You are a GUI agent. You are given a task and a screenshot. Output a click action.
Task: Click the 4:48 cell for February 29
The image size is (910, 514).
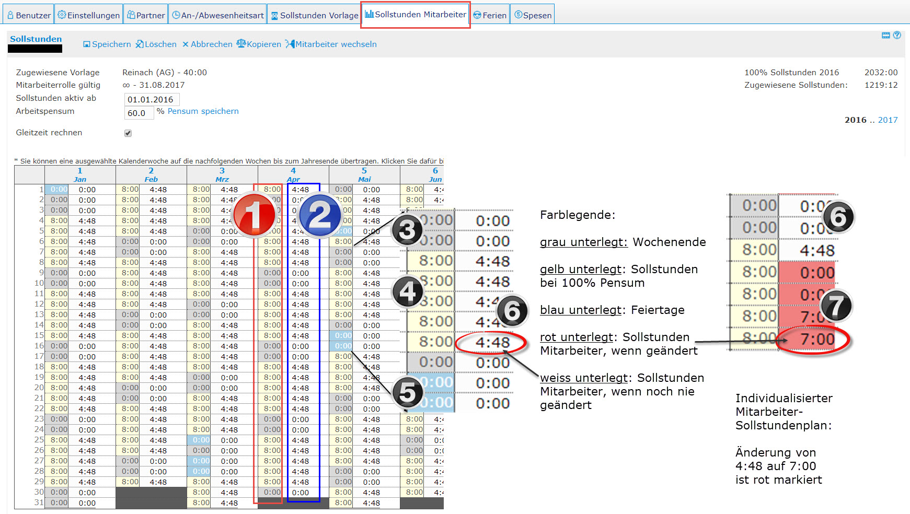[158, 482]
